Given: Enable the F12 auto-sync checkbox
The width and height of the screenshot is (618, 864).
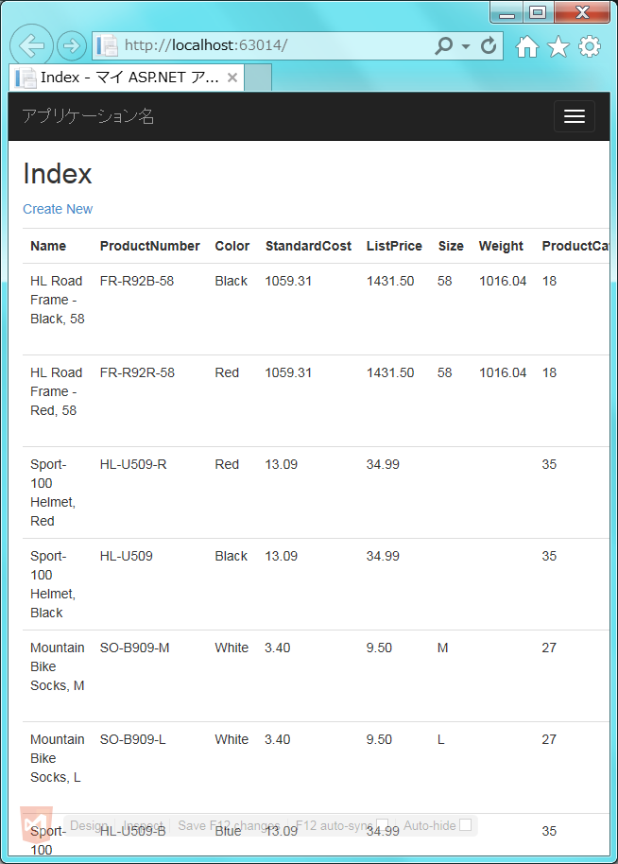Looking at the screenshot, I should click(x=383, y=825).
